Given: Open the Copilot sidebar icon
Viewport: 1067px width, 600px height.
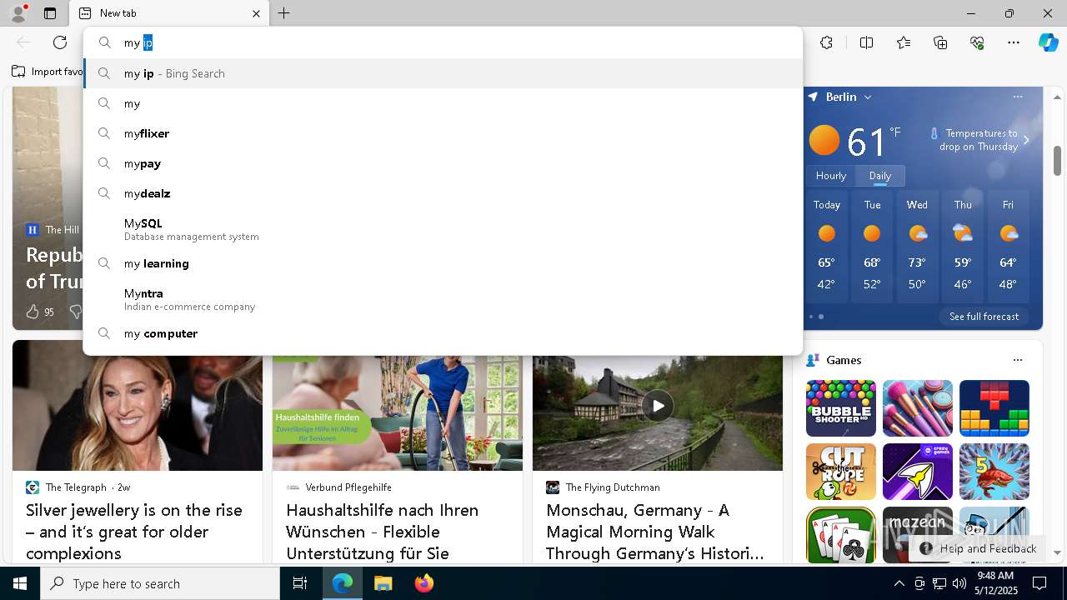Looking at the screenshot, I should [1049, 42].
